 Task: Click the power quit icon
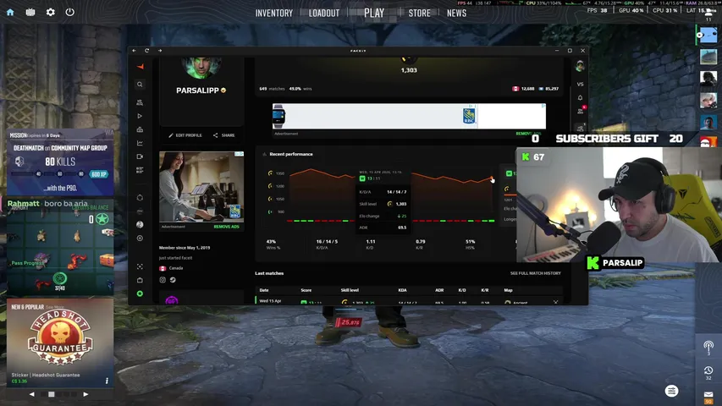69,12
